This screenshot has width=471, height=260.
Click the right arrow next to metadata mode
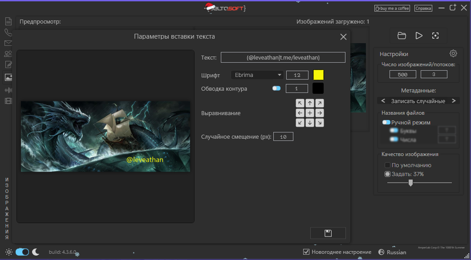coord(454,101)
